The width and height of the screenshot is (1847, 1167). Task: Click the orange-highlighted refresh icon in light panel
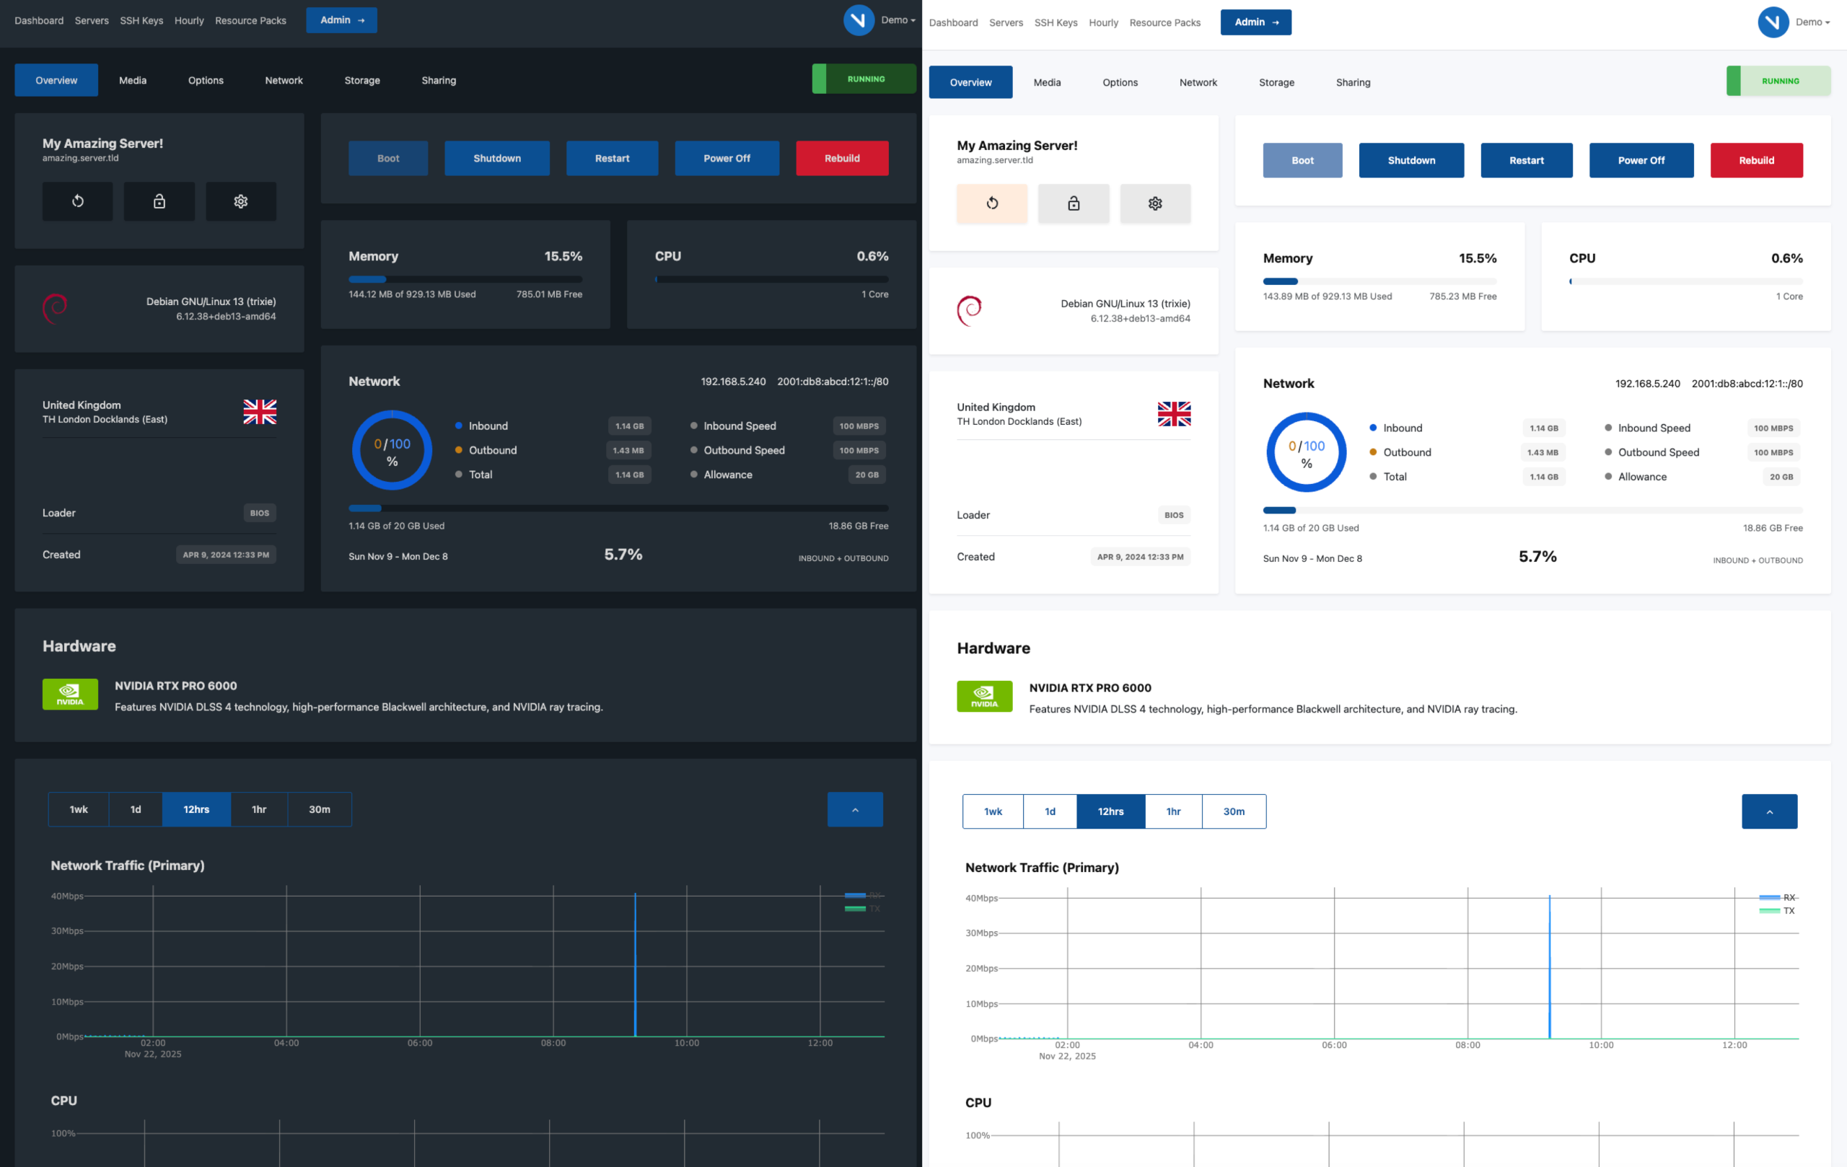992,203
